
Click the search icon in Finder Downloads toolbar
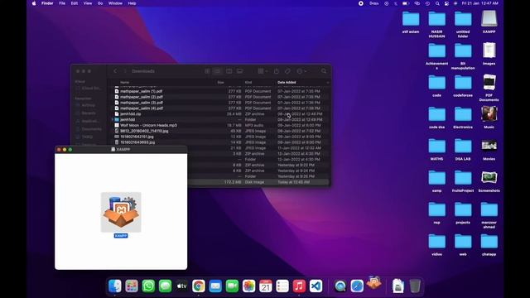pos(324,71)
